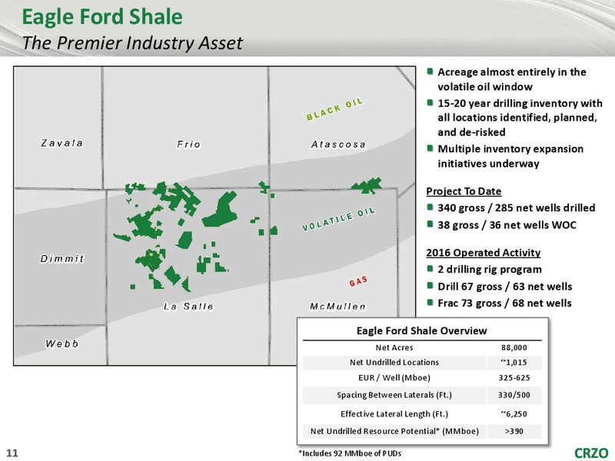Click 'Net Undrilled Locations' row label
The width and height of the screenshot is (615, 461).
tap(394, 363)
